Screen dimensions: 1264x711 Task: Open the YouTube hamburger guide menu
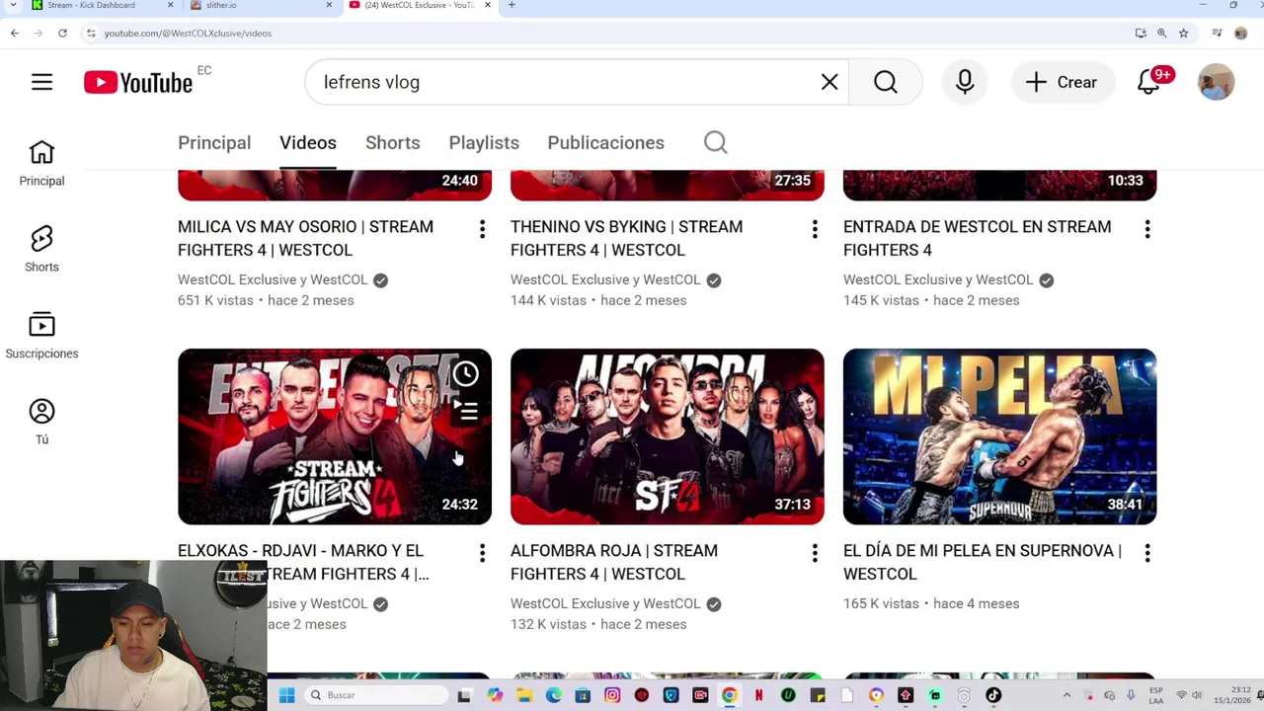pyautogui.click(x=41, y=82)
